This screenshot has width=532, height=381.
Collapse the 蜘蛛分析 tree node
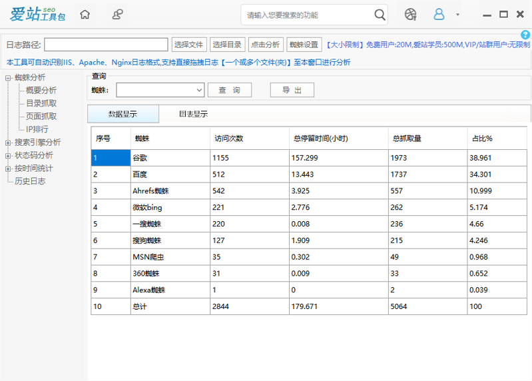pos(8,78)
